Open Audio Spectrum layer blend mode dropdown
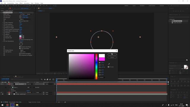Screen dimensions: 190x107 (x=30, y=84)
